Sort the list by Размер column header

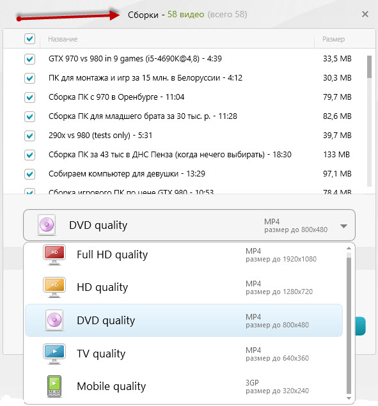point(333,39)
